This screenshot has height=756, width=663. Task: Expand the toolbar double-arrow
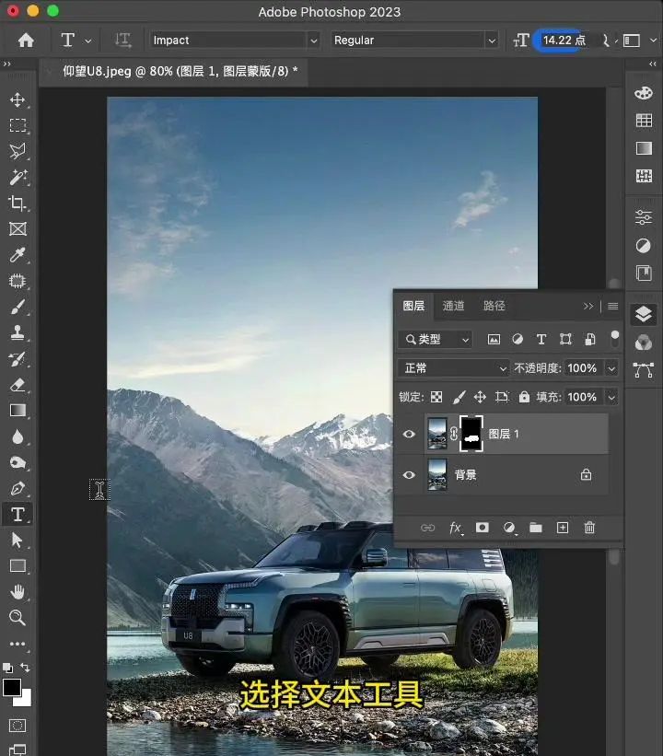(6, 64)
